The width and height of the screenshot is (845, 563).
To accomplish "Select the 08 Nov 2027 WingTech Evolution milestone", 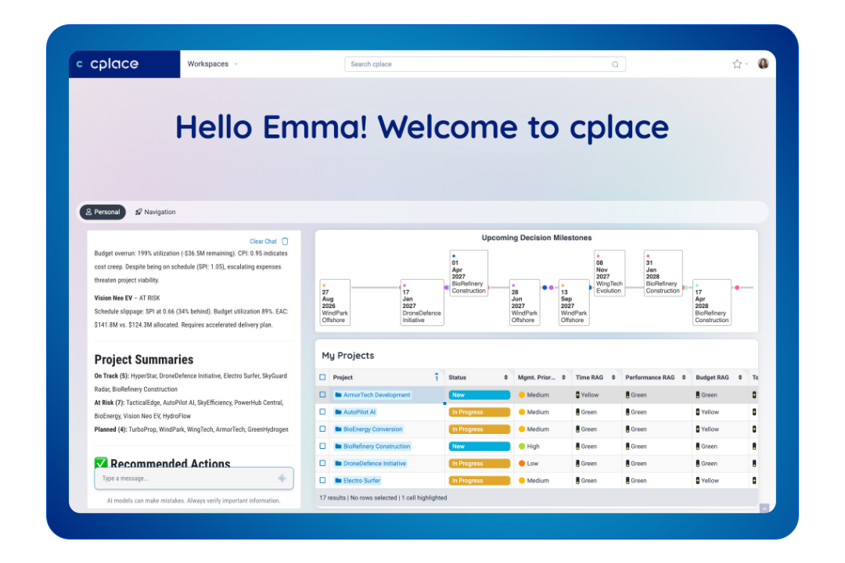I will point(609,273).
